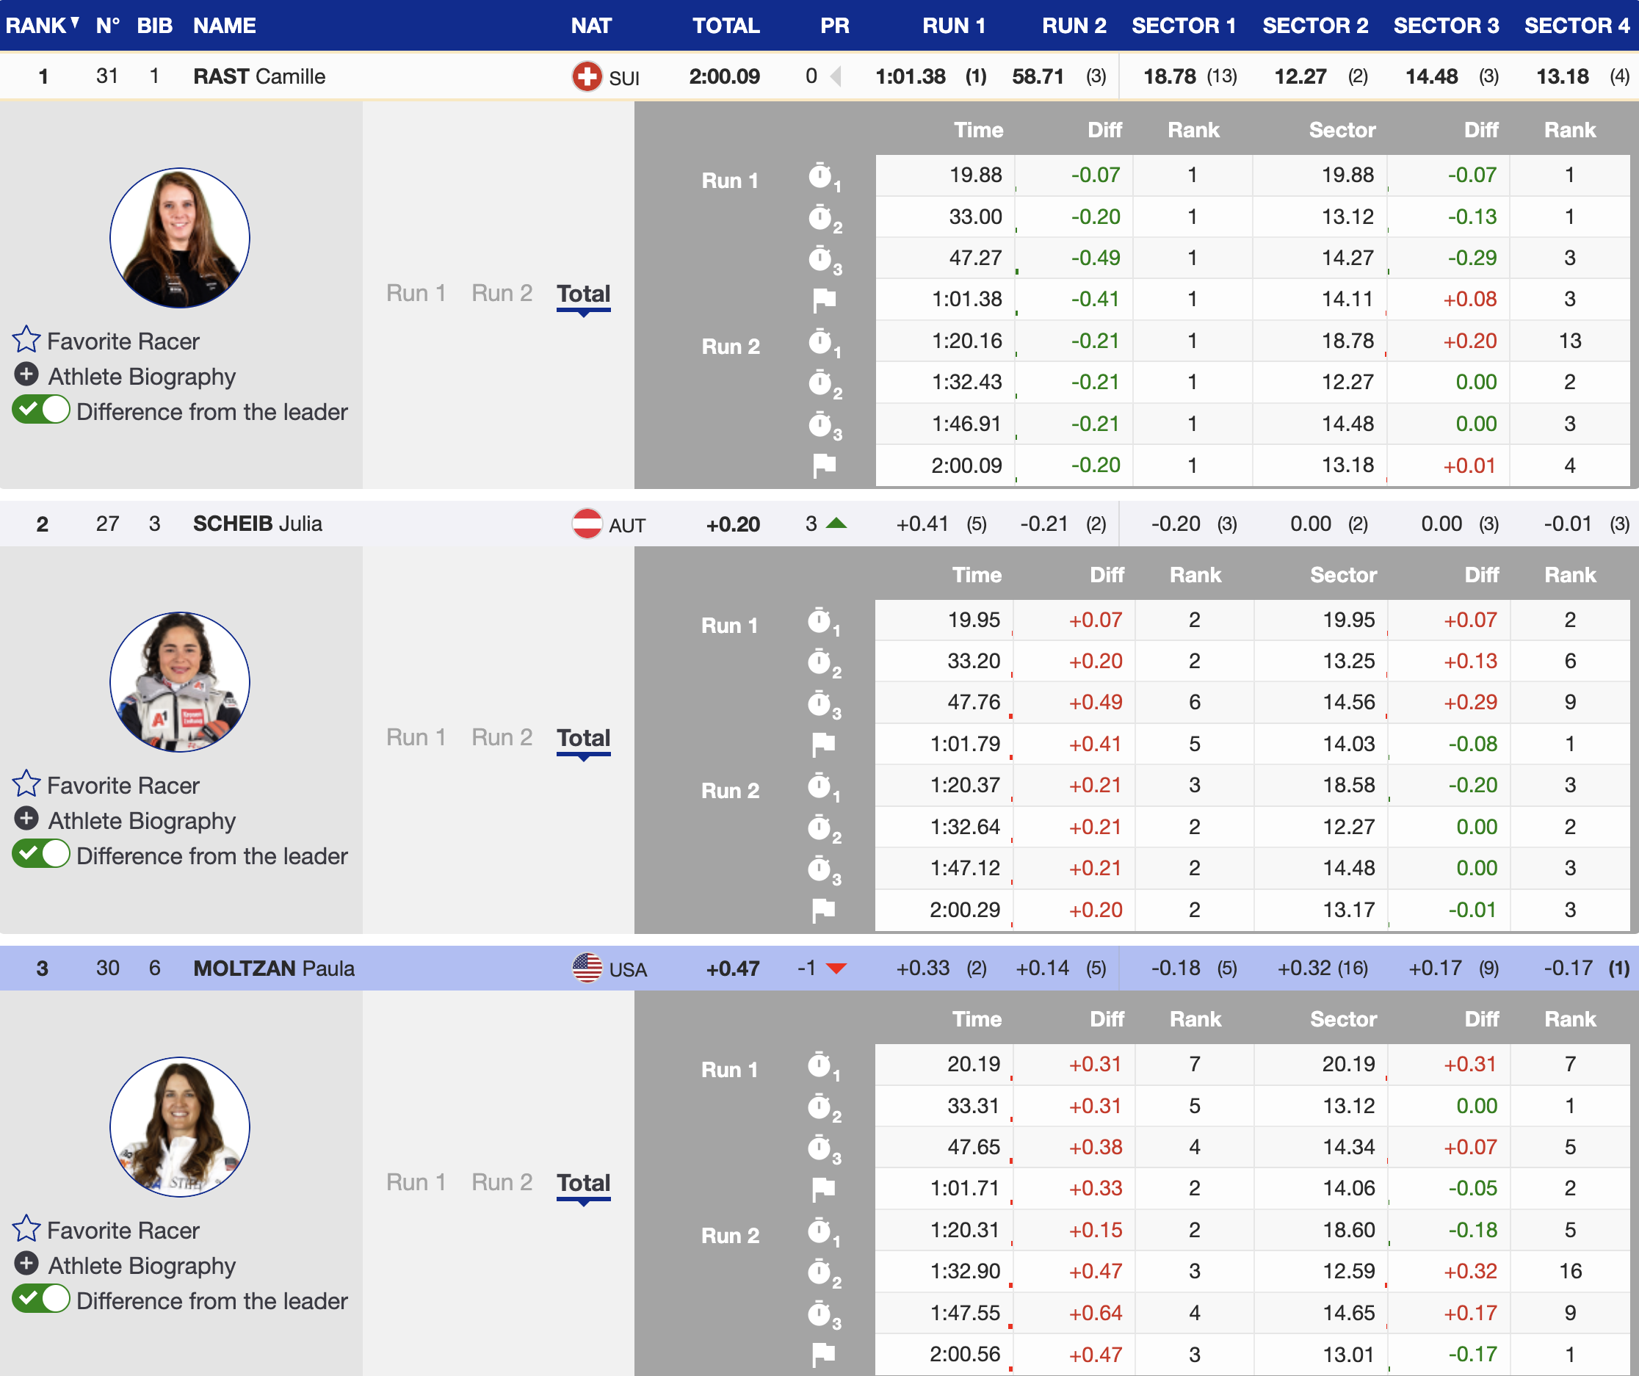
Task: Click the Switzerland flag icon next to SUI
Action: (x=587, y=76)
